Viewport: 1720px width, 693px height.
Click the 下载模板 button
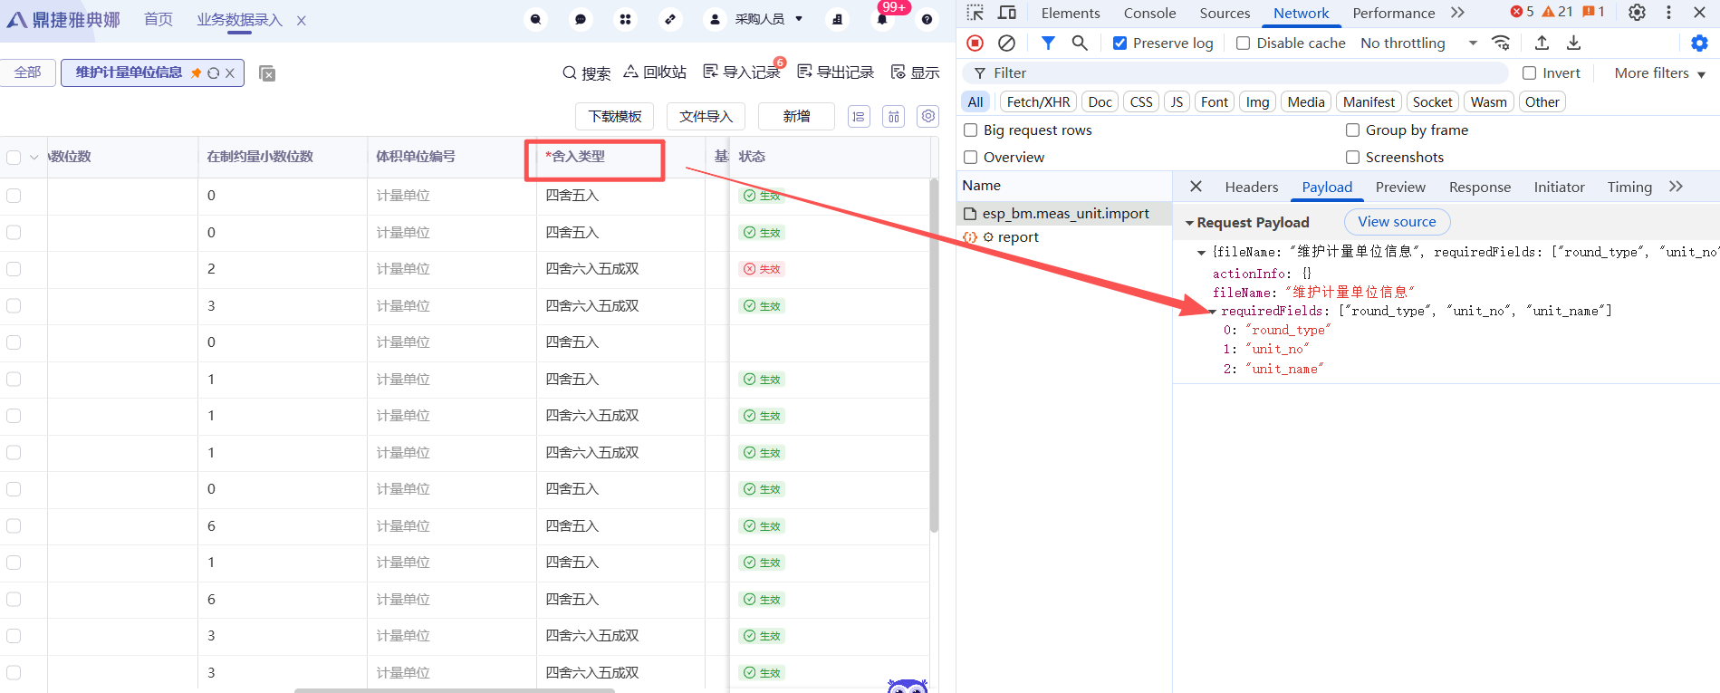coord(615,117)
